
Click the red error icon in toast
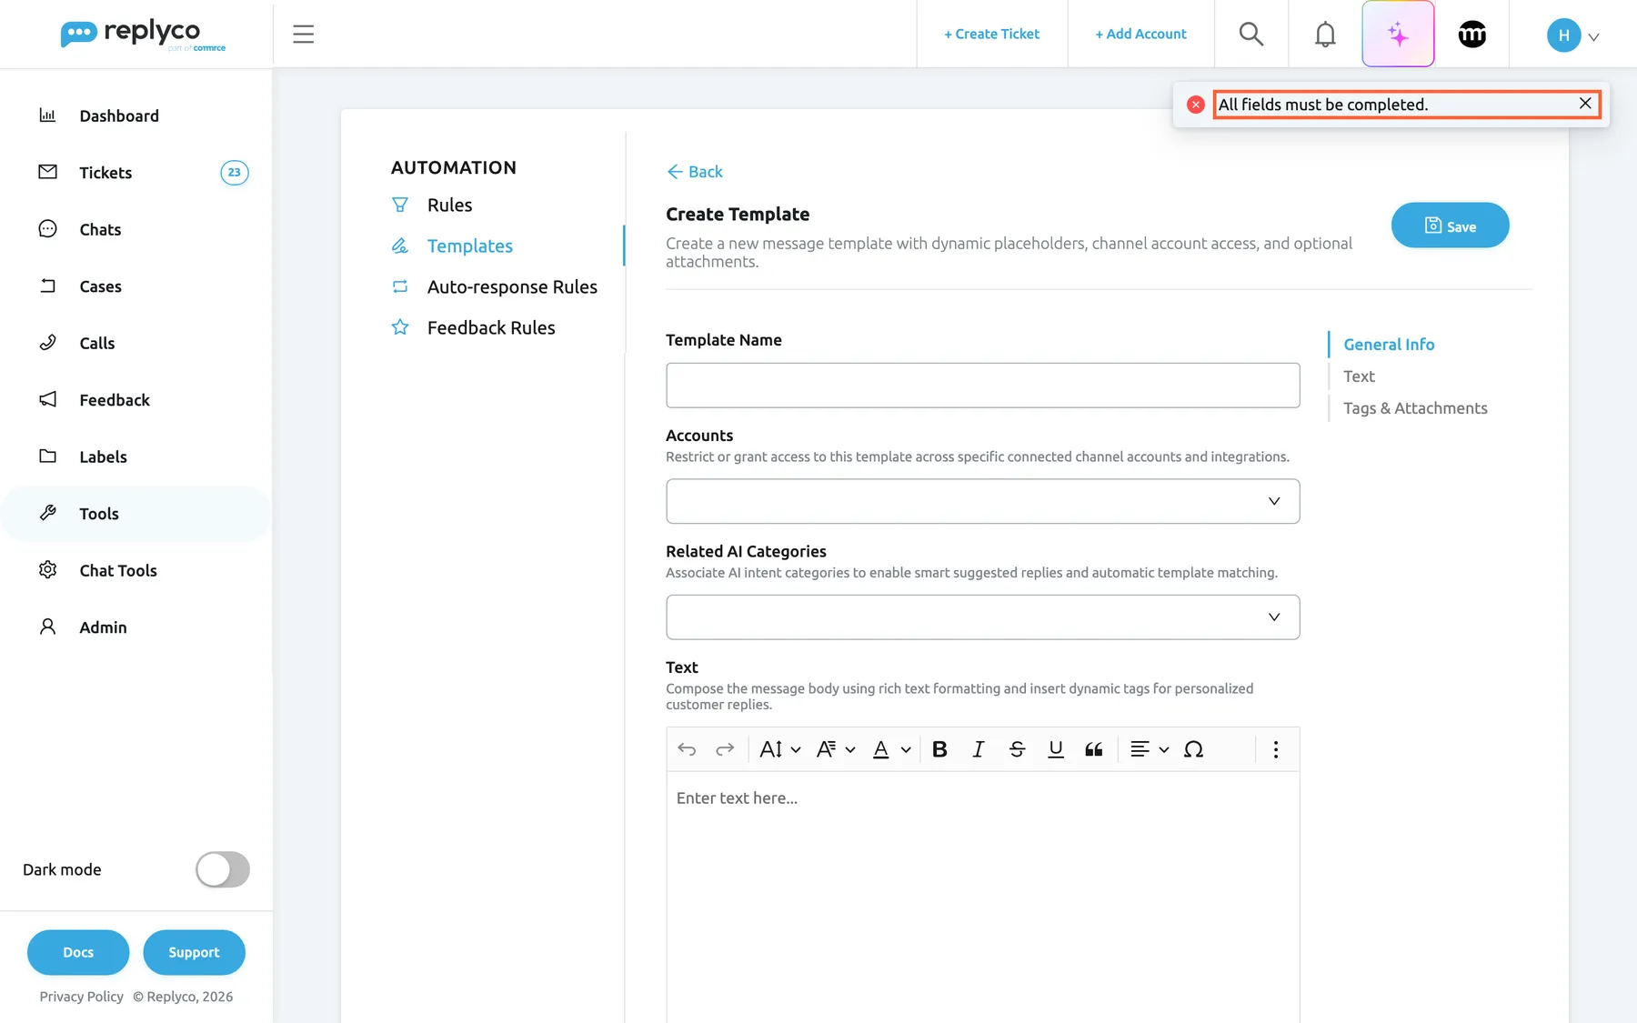tap(1195, 105)
